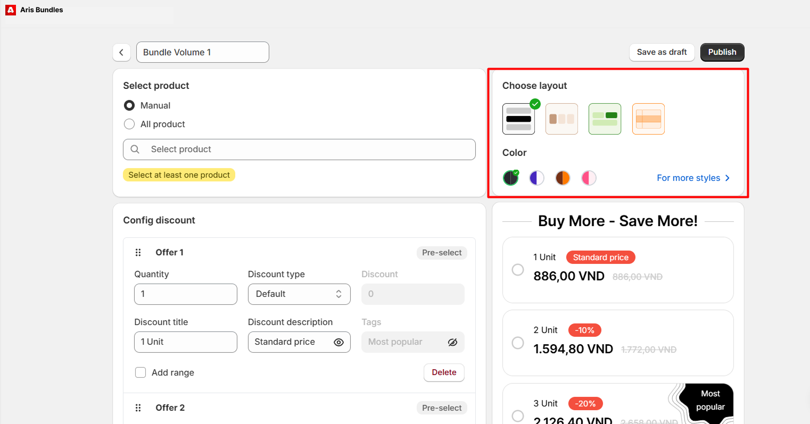Choose the black stacked rows layout
Screen dimensions: 810x424
(x=518, y=119)
